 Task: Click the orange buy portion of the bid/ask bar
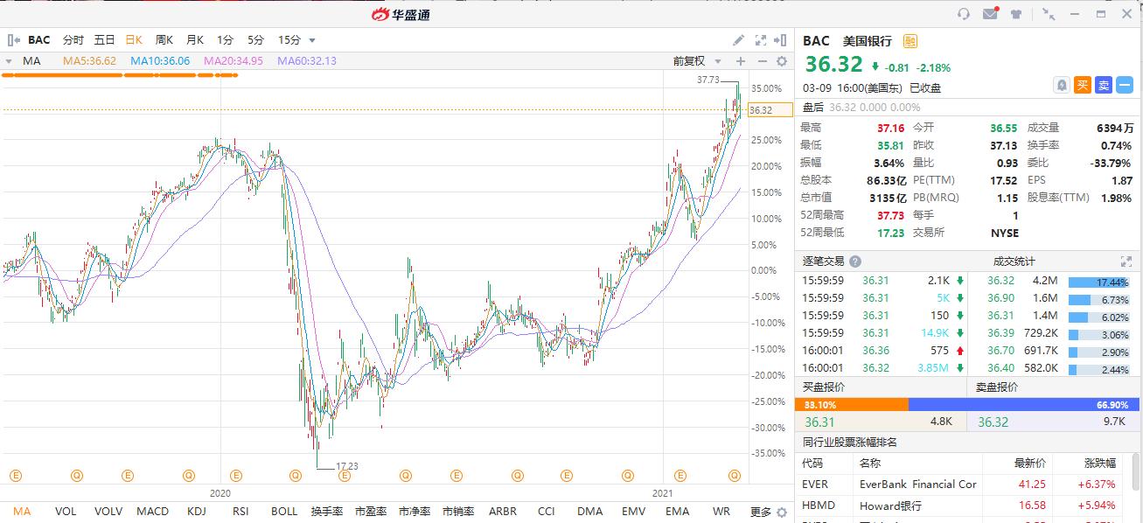tap(851, 405)
